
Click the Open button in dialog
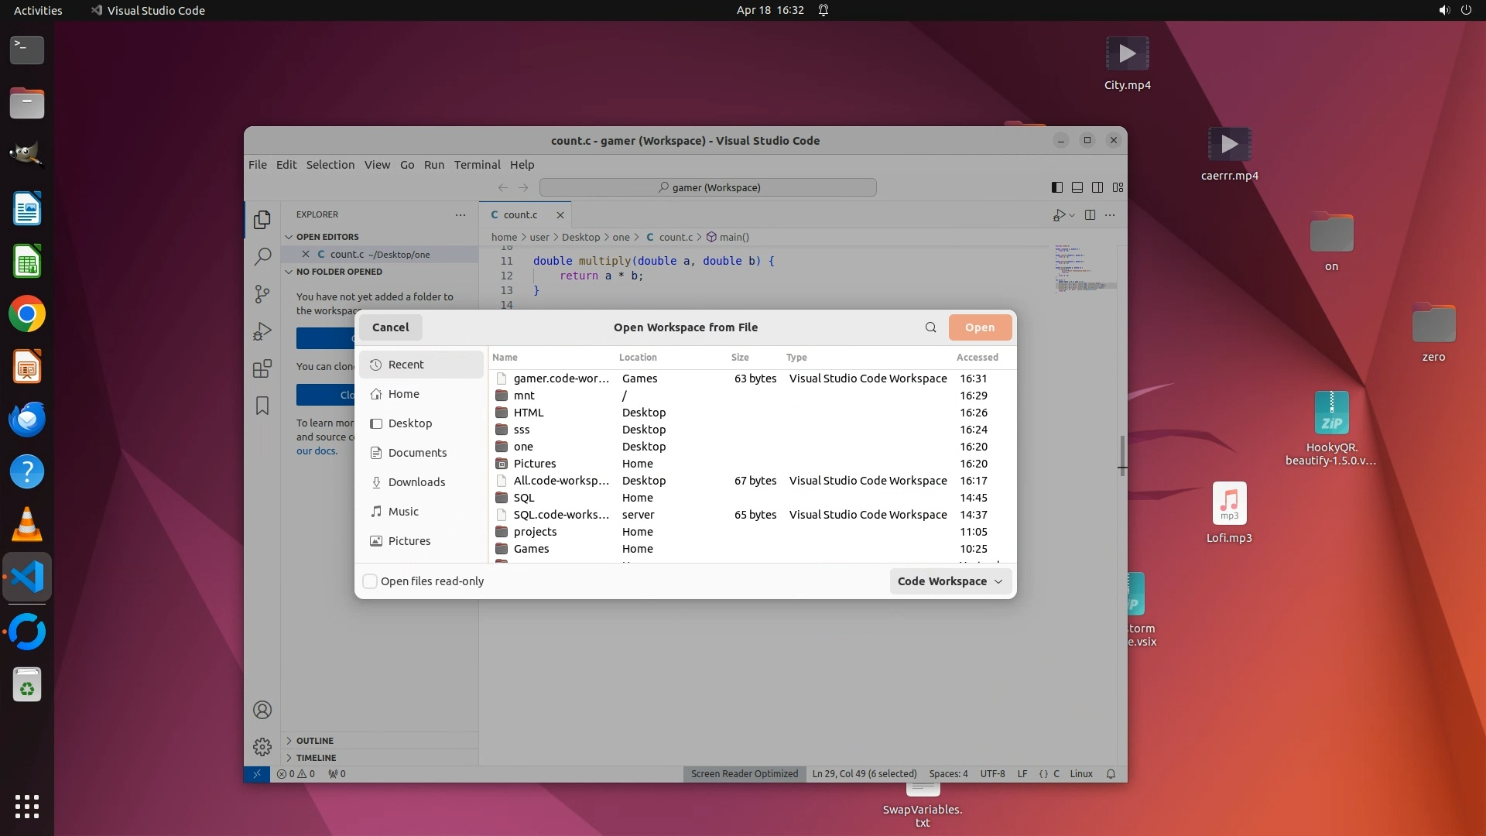click(979, 327)
